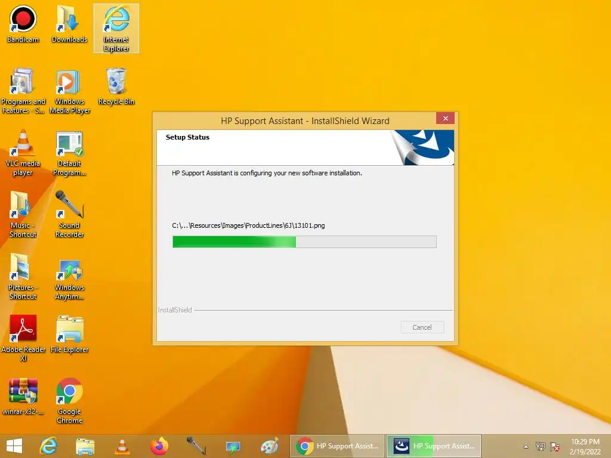The height and width of the screenshot is (458, 611).
Task: Select the winrar-x32 installer icon
Action: 23,396
